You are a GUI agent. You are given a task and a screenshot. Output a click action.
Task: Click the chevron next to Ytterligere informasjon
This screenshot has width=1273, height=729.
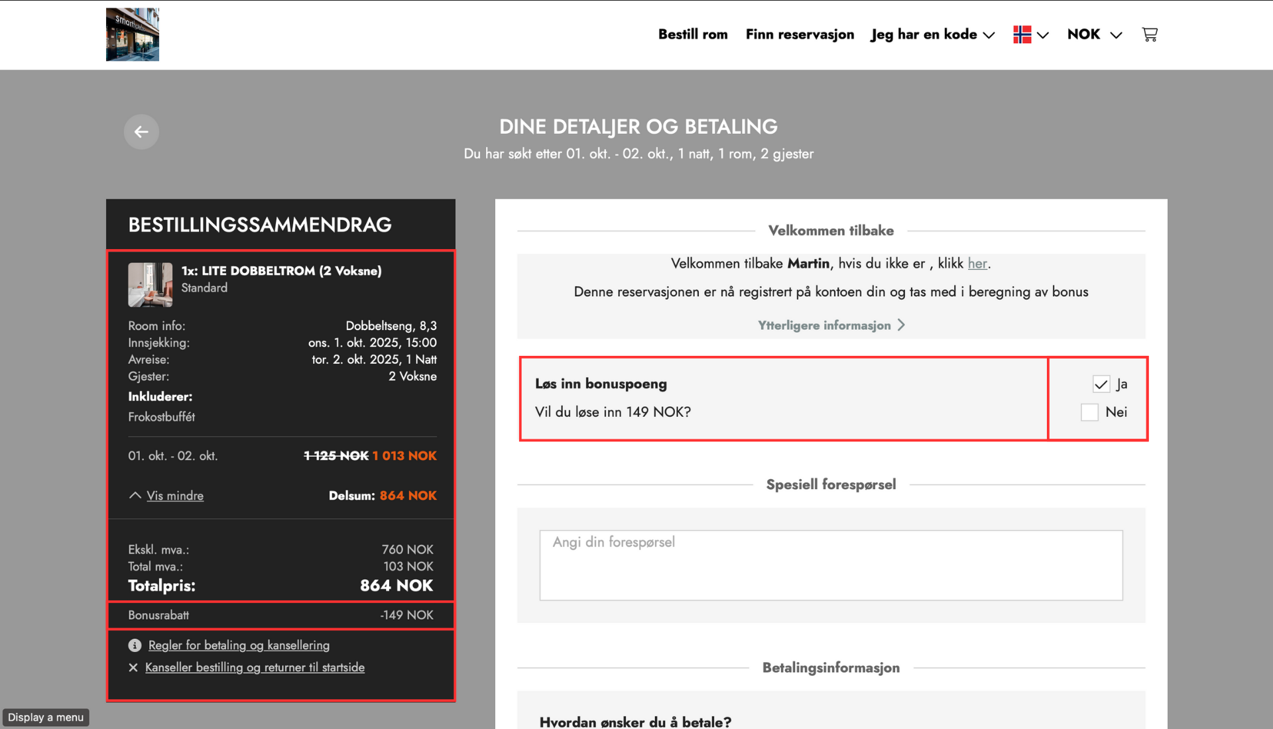click(901, 325)
